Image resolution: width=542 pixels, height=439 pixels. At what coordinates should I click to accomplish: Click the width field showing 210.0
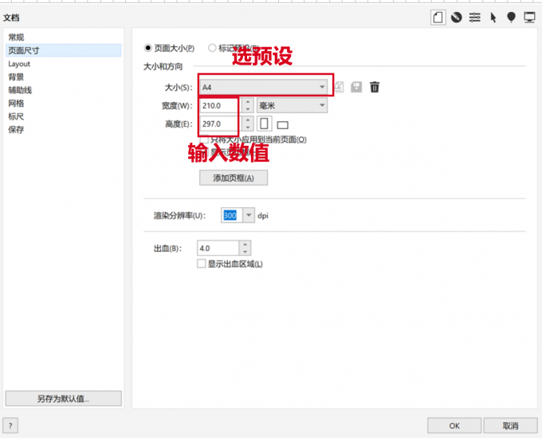pos(222,105)
